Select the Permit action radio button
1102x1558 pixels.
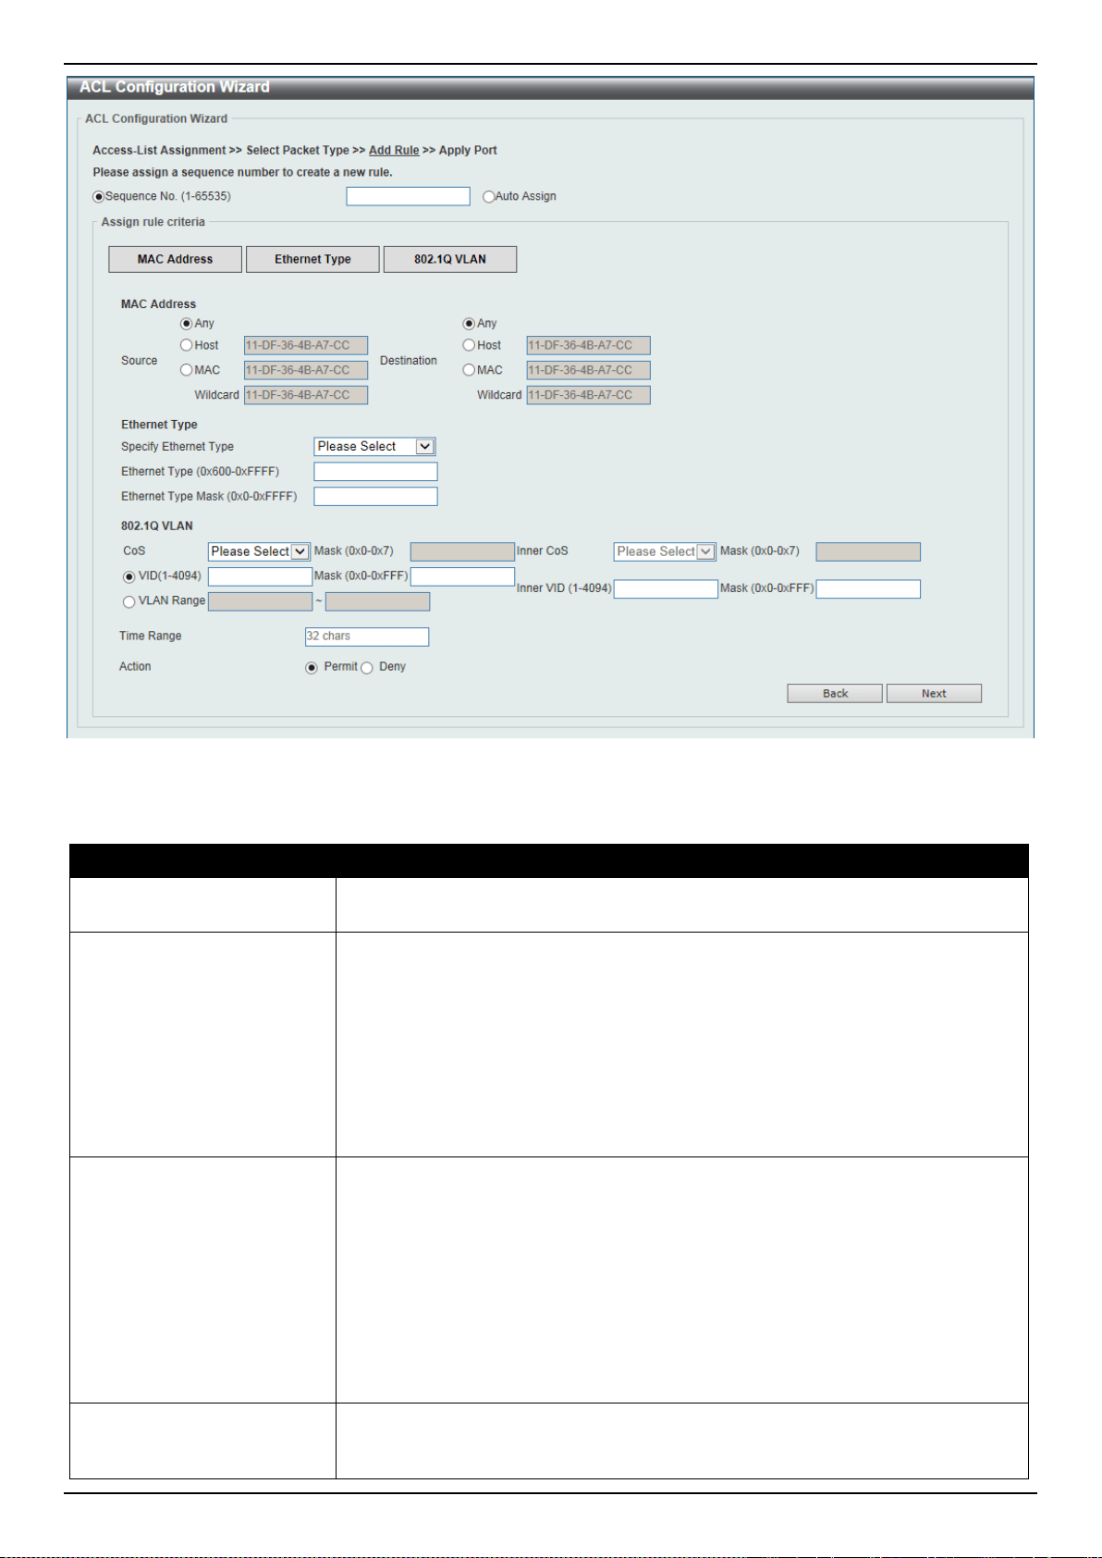(312, 668)
